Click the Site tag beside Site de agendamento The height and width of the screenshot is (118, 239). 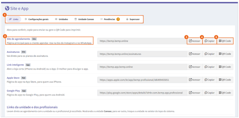point(34,39)
